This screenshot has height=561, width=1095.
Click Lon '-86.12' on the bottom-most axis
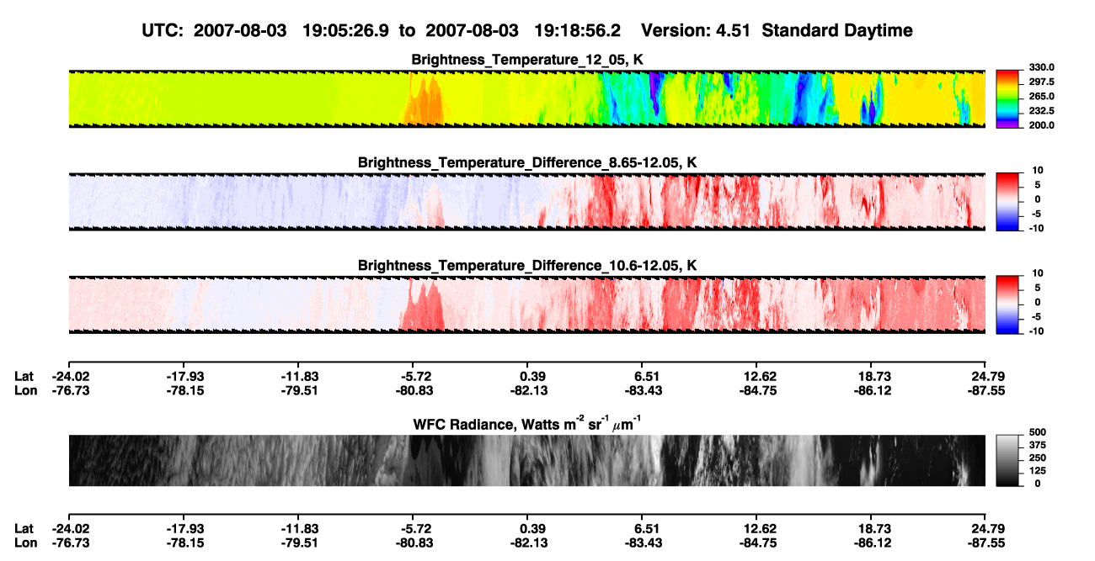pyautogui.click(x=874, y=543)
